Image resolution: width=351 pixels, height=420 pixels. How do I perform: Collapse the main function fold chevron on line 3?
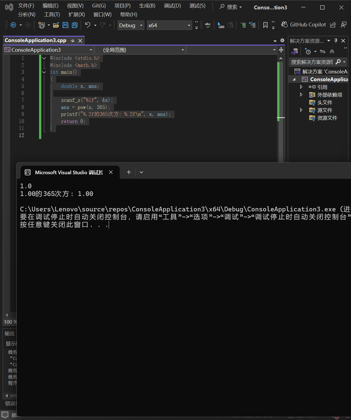point(44,72)
